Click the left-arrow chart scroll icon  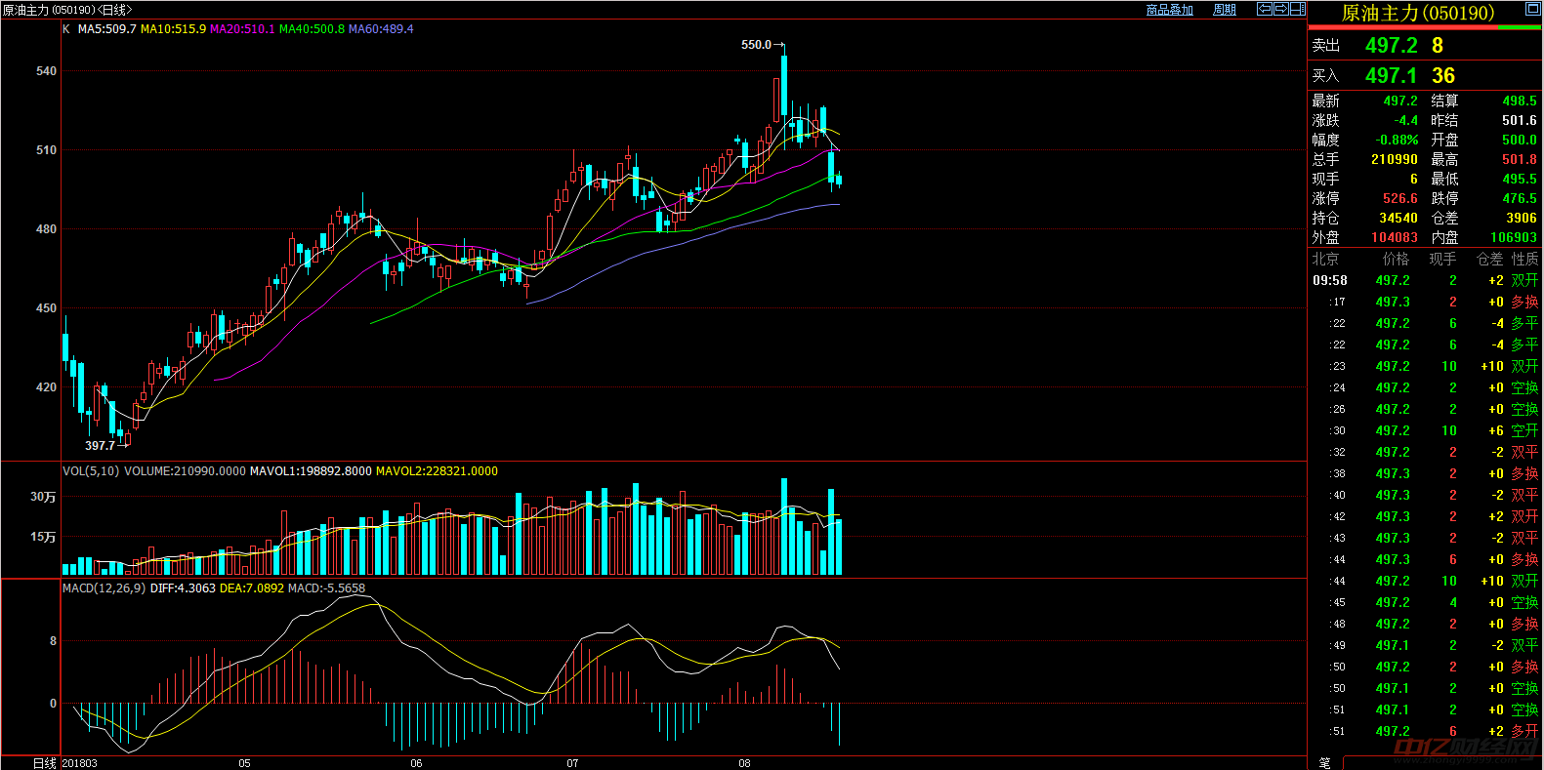(x=1265, y=9)
